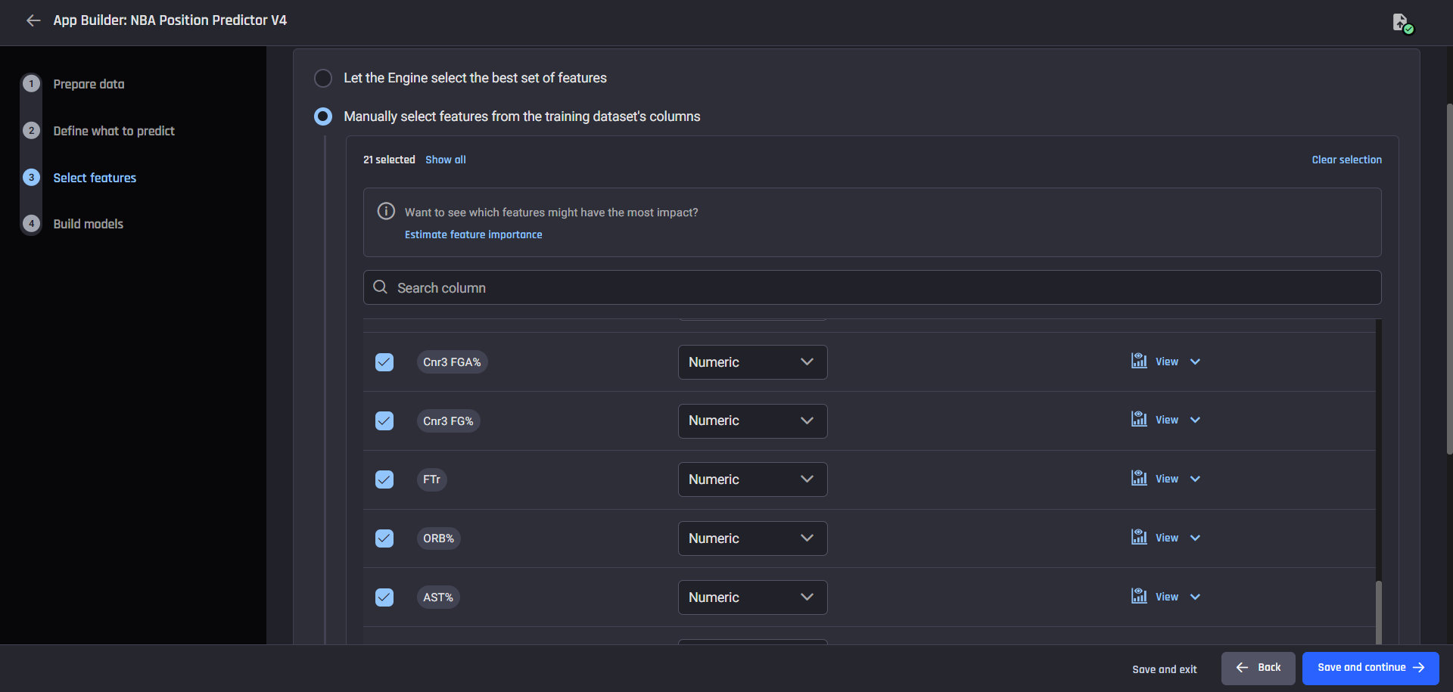Screen dimensions: 1453x692
Task: Click the FTr column name tag
Action: coord(431,479)
